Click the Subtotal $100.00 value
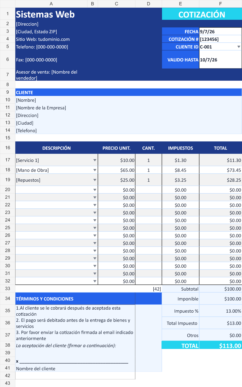This screenshot has height=387, width=242. point(220,289)
